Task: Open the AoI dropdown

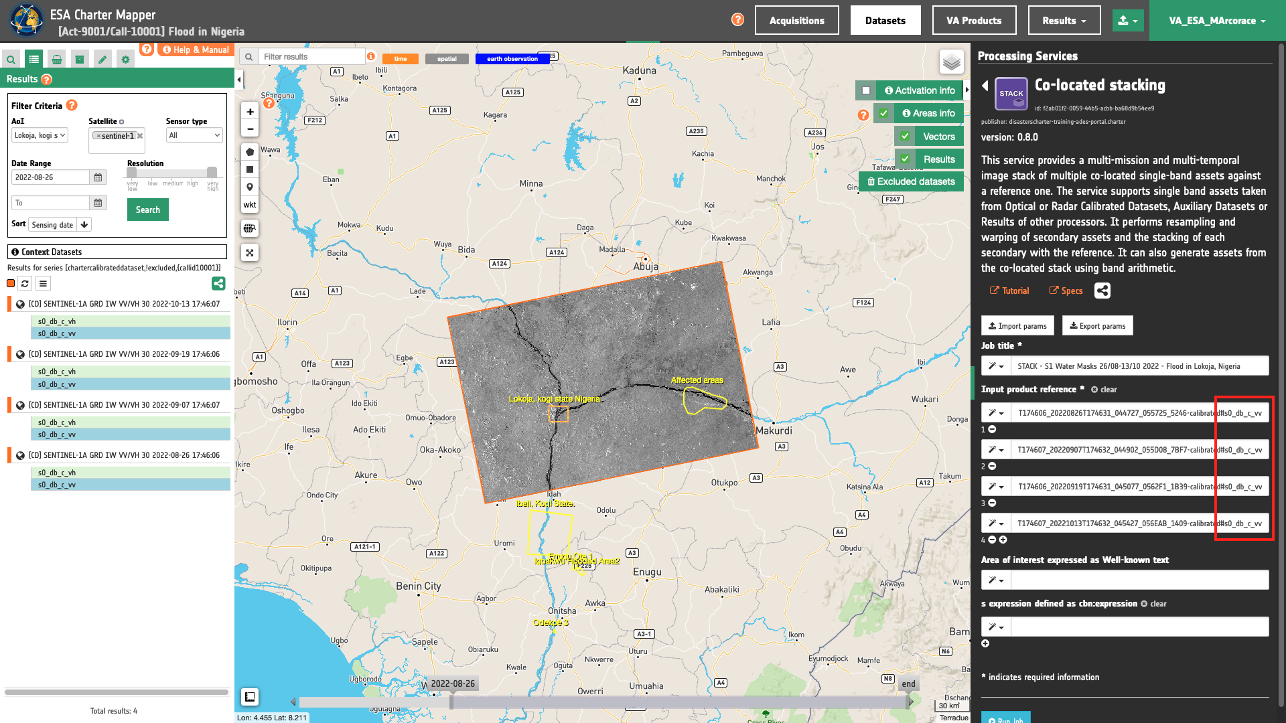Action: [x=40, y=135]
